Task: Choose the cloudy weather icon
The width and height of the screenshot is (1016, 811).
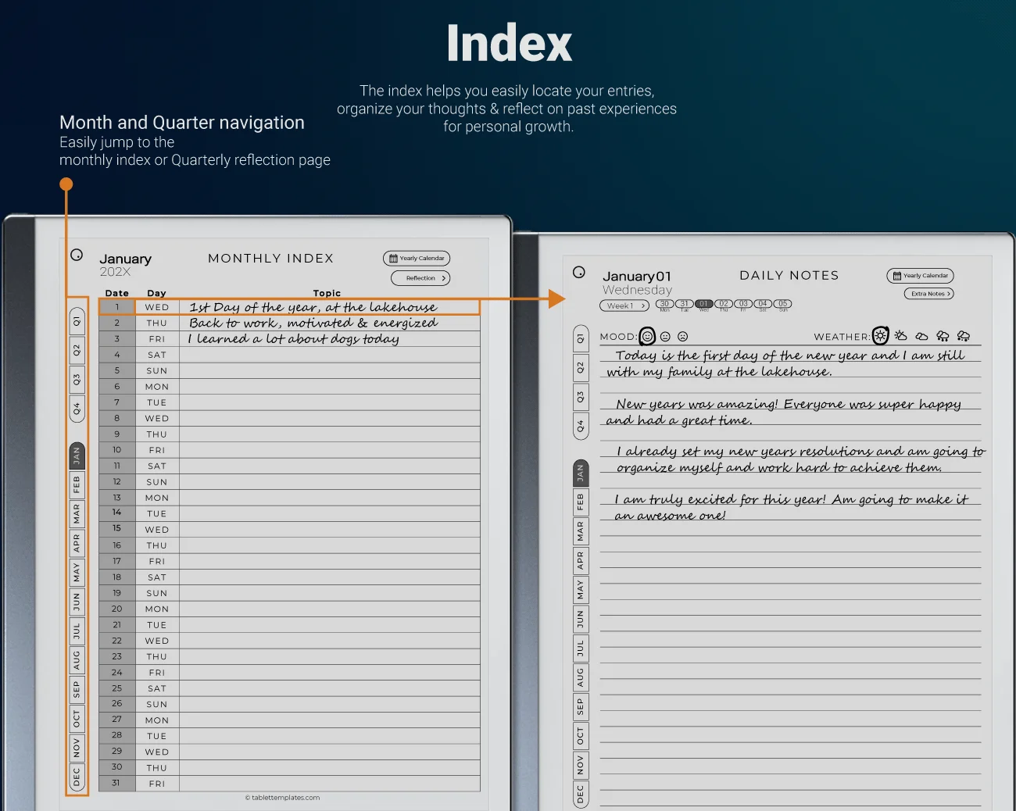Action: 922,336
